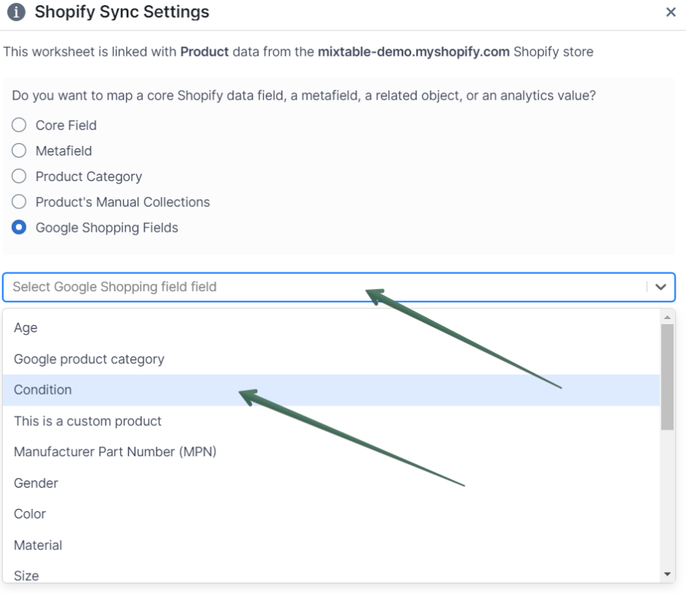686x594 pixels.
Task: Close the Shopify Sync Settings dialog
Action: [671, 12]
